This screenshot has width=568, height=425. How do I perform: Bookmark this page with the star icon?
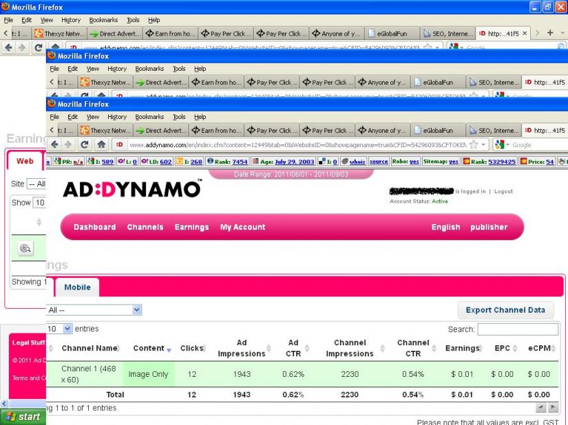(474, 144)
